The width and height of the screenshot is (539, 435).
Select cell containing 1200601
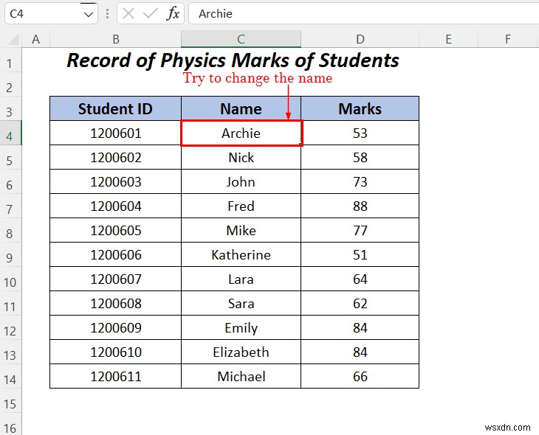point(115,133)
